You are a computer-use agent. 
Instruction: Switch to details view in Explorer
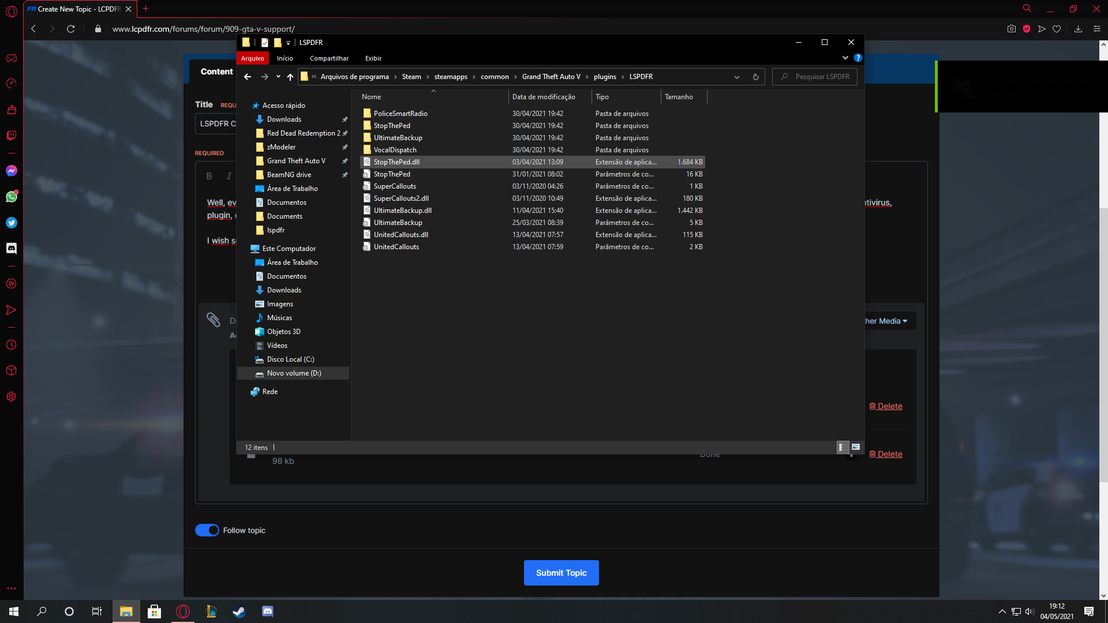(x=841, y=447)
